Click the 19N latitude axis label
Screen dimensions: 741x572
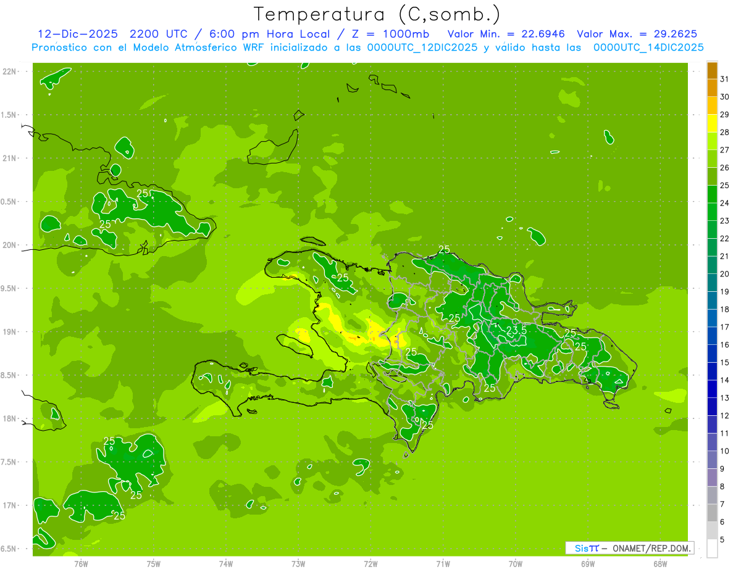pos(10,332)
